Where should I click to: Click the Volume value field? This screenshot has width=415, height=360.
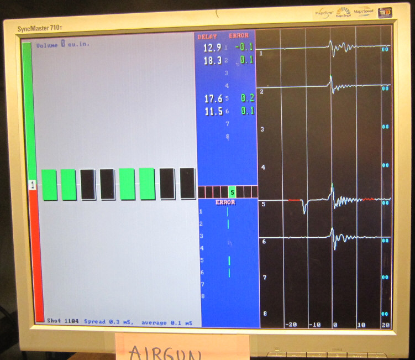pyautogui.click(x=62, y=44)
